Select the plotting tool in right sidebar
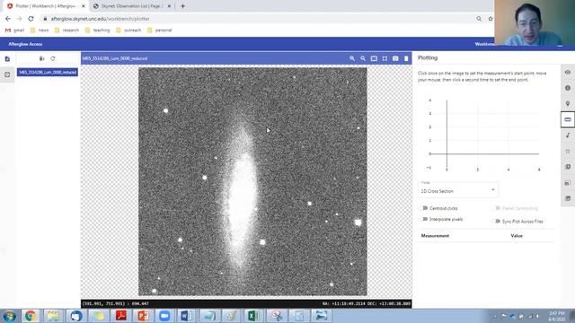The image size is (575, 323). tap(568, 119)
